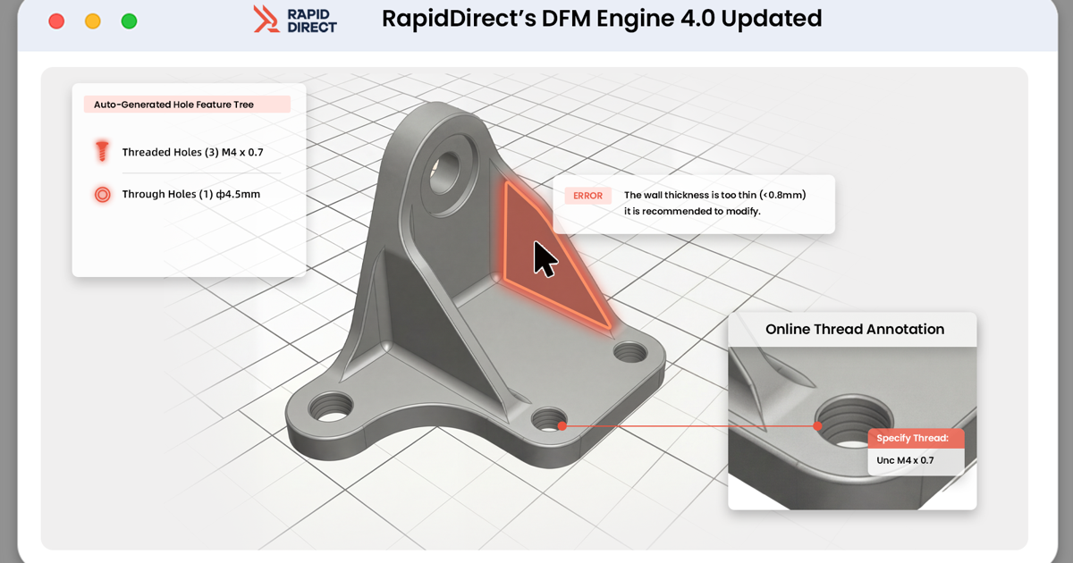Click the left base hole of bracket
The height and width of the screenshot is (563, 1073).
[329, 408]
